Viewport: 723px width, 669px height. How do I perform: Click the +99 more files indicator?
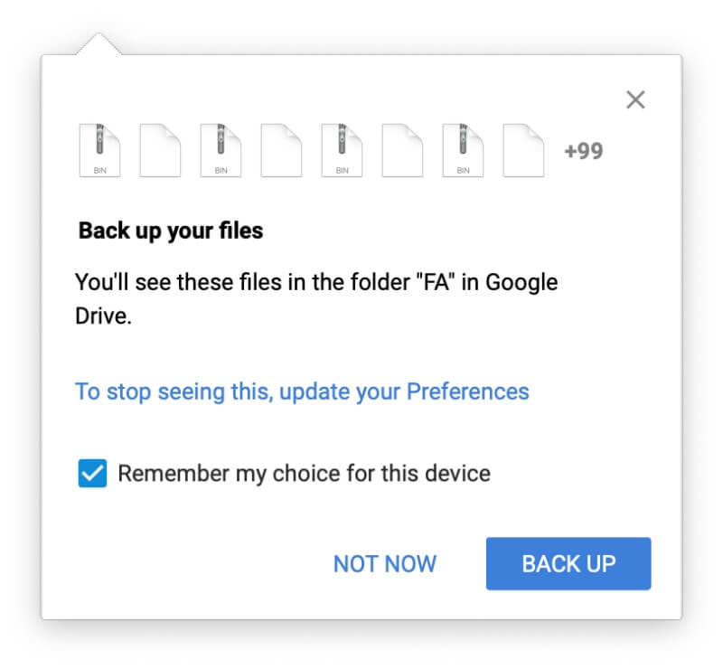(584, 151)
